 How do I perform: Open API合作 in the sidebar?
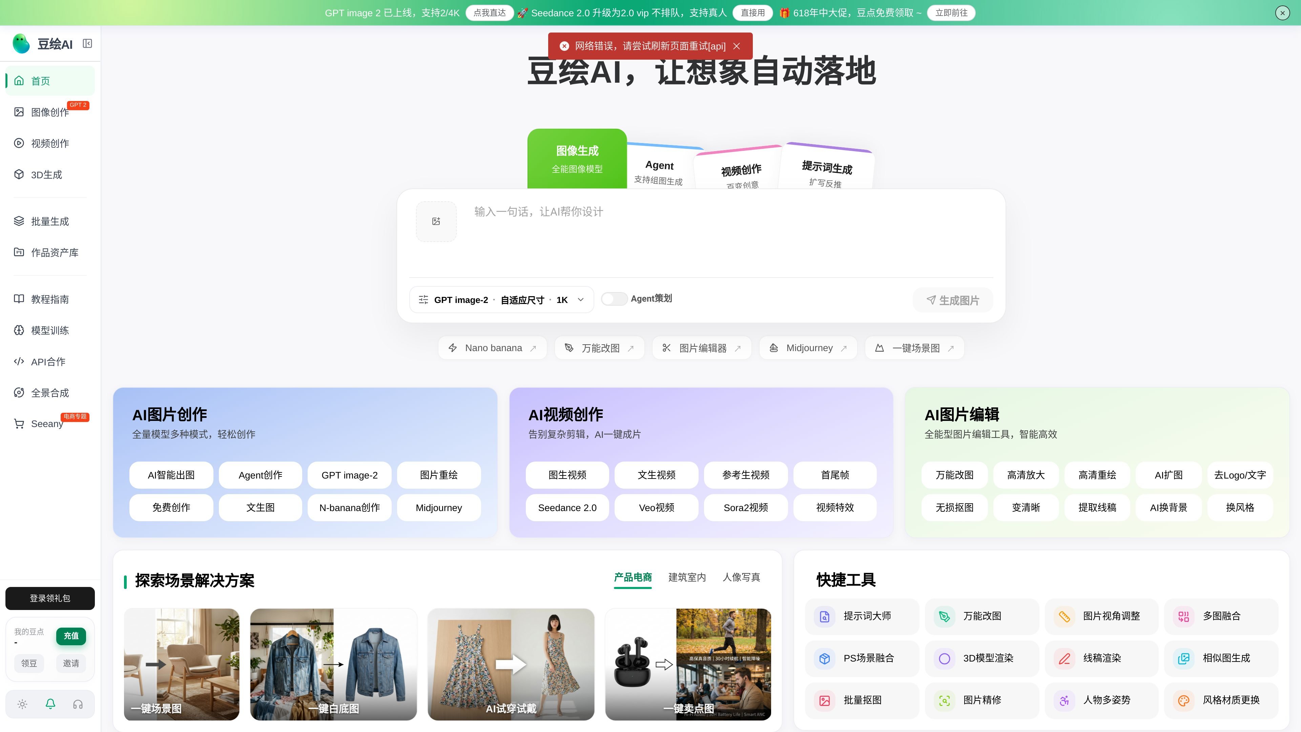pos(50,362)
